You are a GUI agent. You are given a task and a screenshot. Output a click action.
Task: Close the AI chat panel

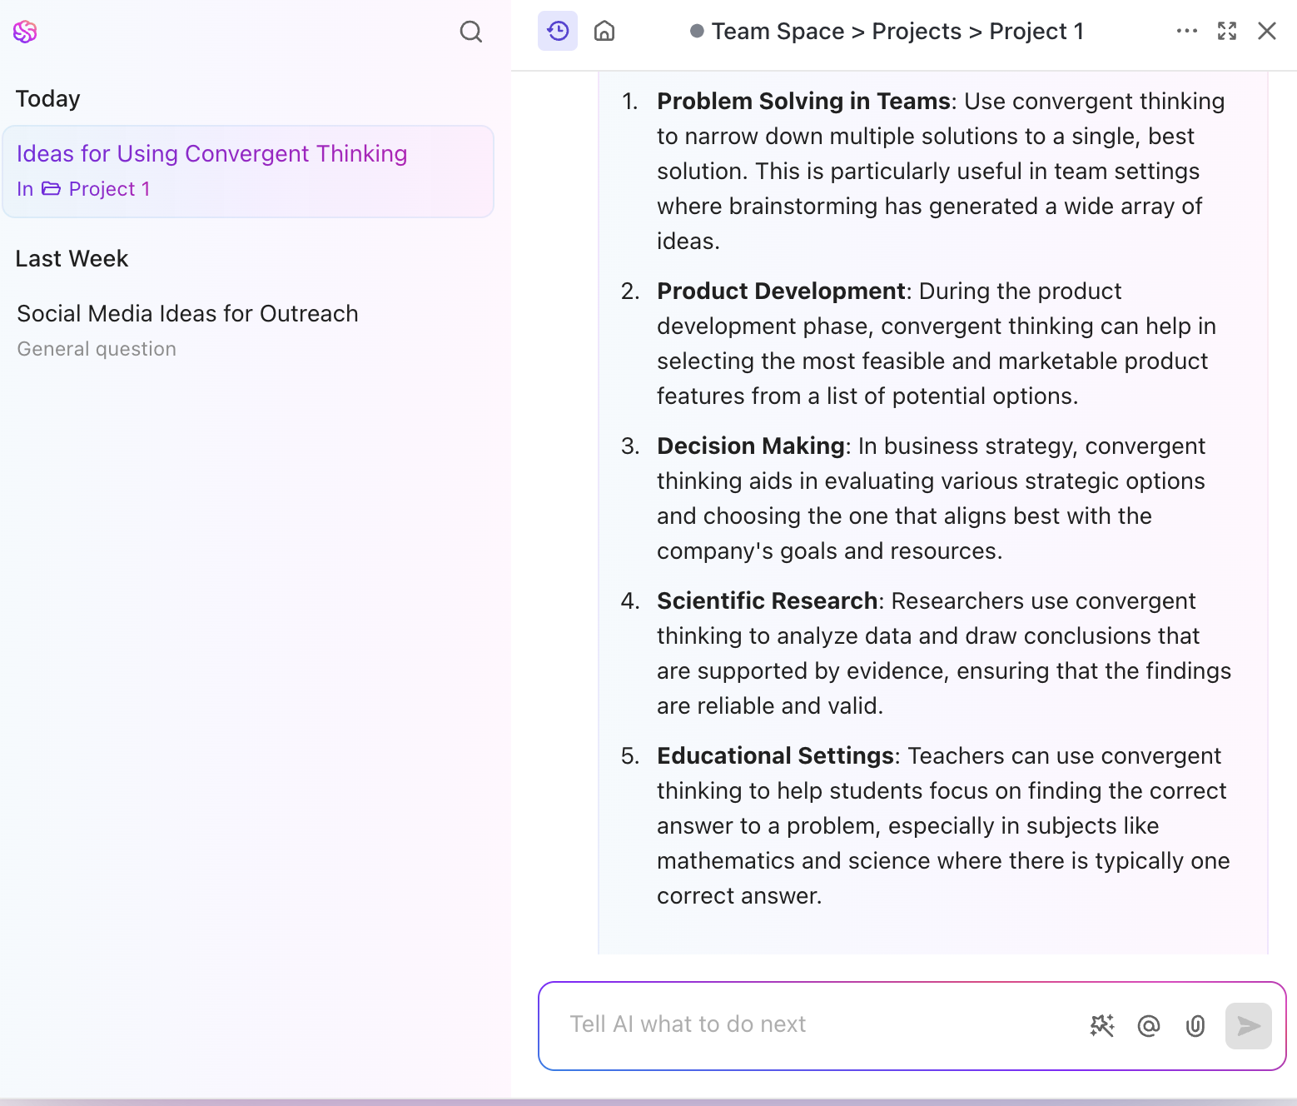pos(1266,31)
